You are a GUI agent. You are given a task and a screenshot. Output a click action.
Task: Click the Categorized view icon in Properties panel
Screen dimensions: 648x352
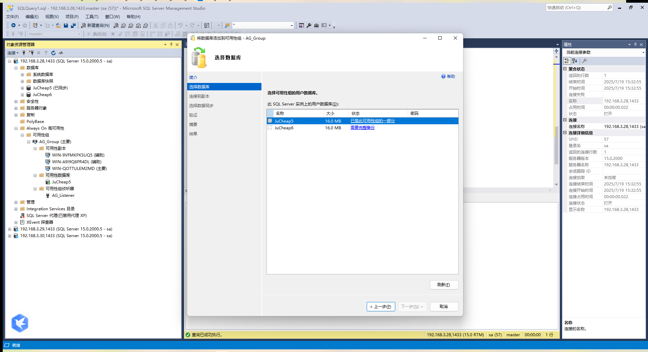pos(567,61)
